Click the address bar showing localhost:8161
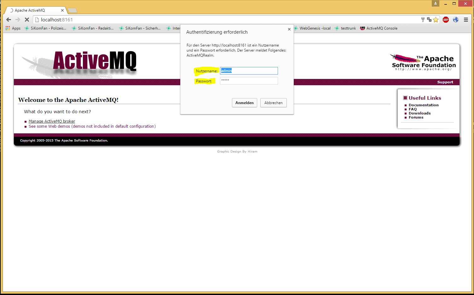This screenshot has width=474, height=295. pyautogui.click(x=221, y=20)
